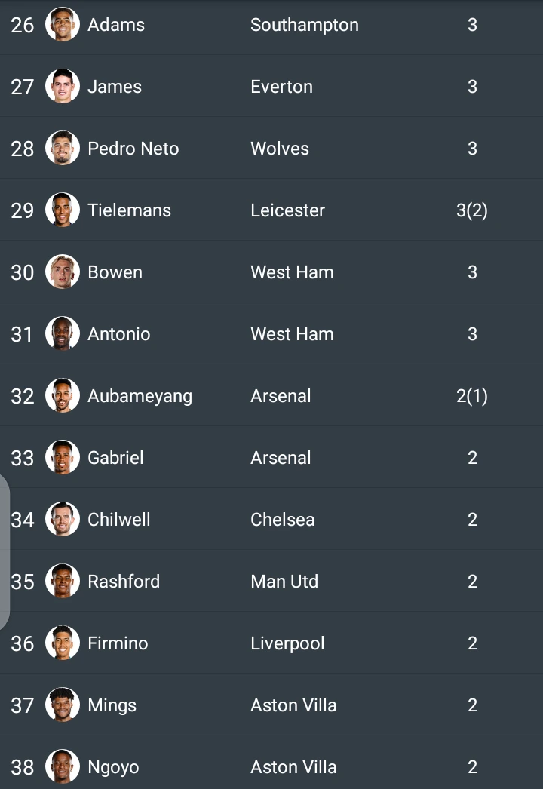This screenshot has width=543, height=789.
Task: Select the Rashford name link
Action: click(124, 581)
